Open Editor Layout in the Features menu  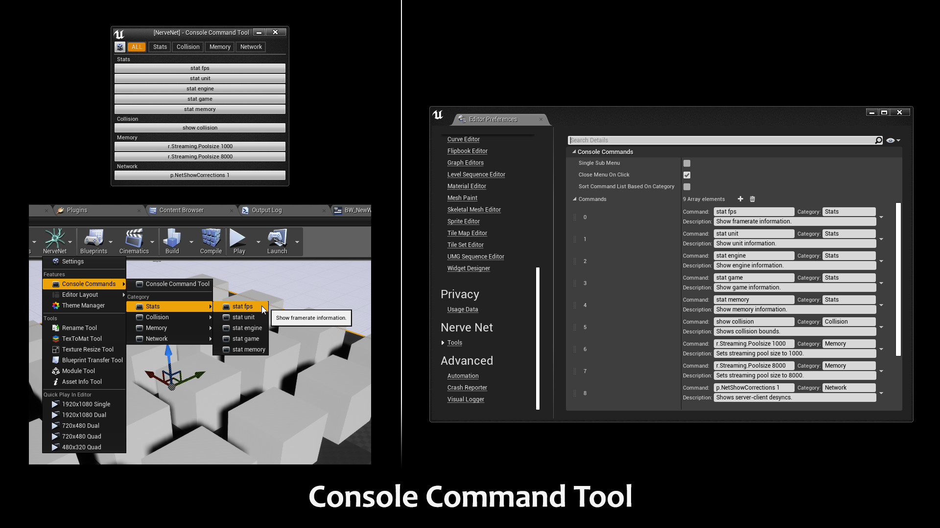coord(84,295)
